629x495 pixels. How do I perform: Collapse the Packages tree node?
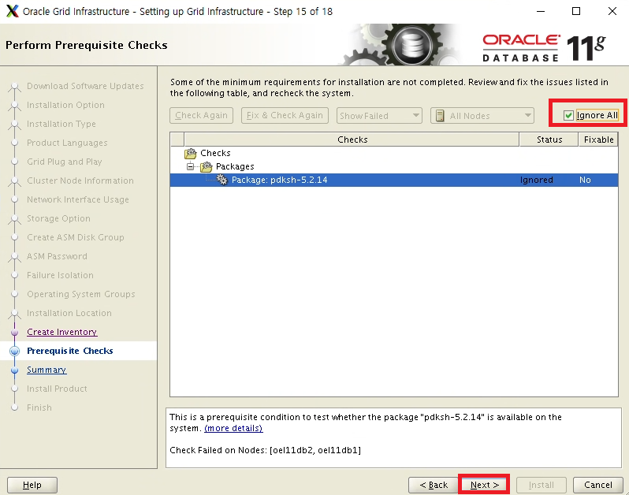(190, 166)
